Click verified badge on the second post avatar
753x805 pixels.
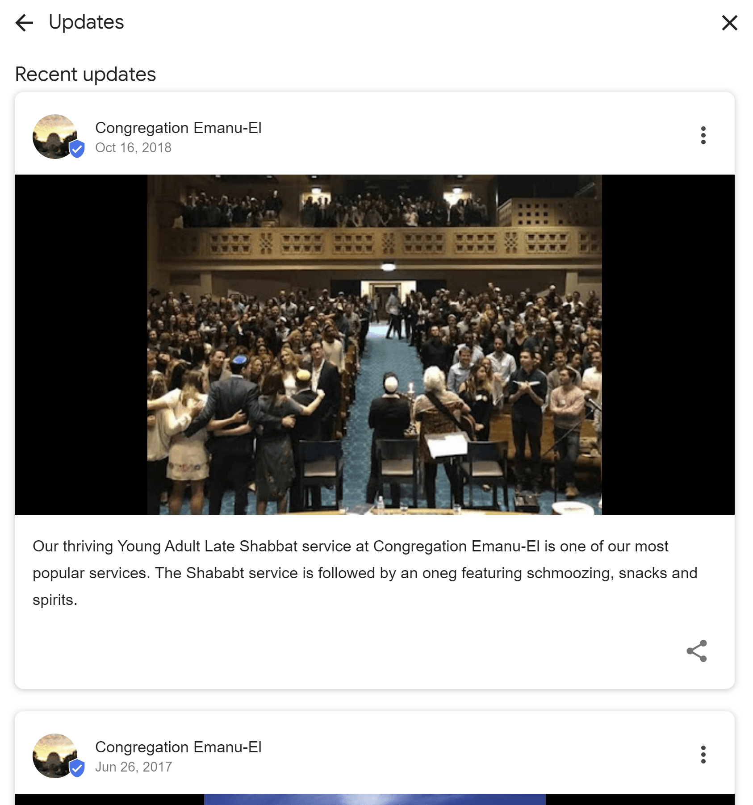(x=77, y=768)
